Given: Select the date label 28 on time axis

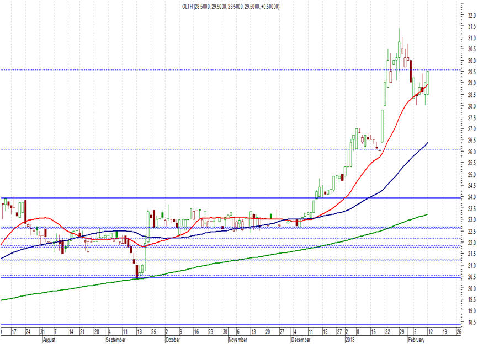Looking at the screenshot, I should 97,331.
